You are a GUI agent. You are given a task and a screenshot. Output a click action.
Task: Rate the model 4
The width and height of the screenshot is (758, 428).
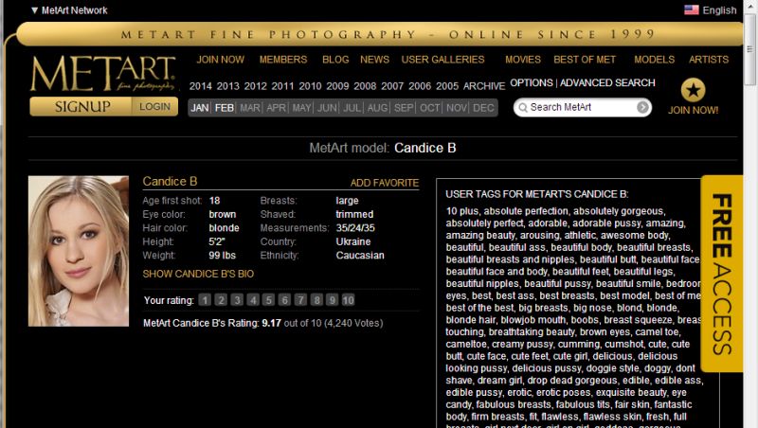pos(252,300)
